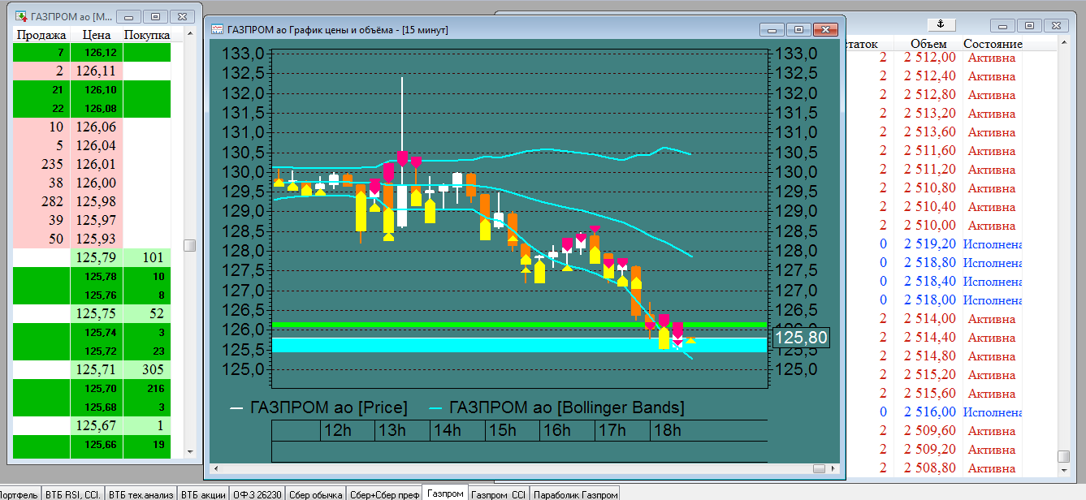Screen dimensions: 1086x500
Task: Click the 18h label on time axis
Action: pyautogui.click(x=667, y=430)
